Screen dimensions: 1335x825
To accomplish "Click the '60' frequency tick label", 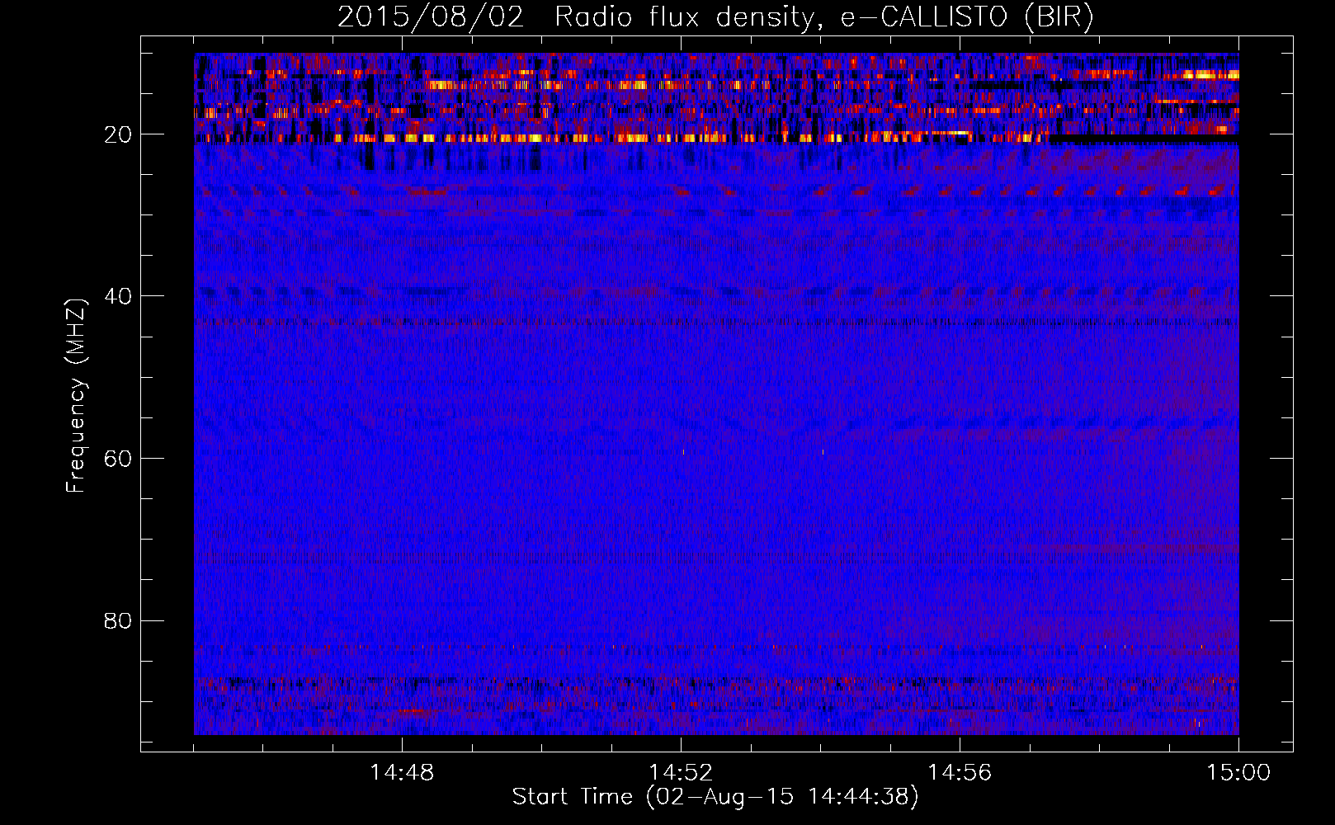I will (118, 459).
